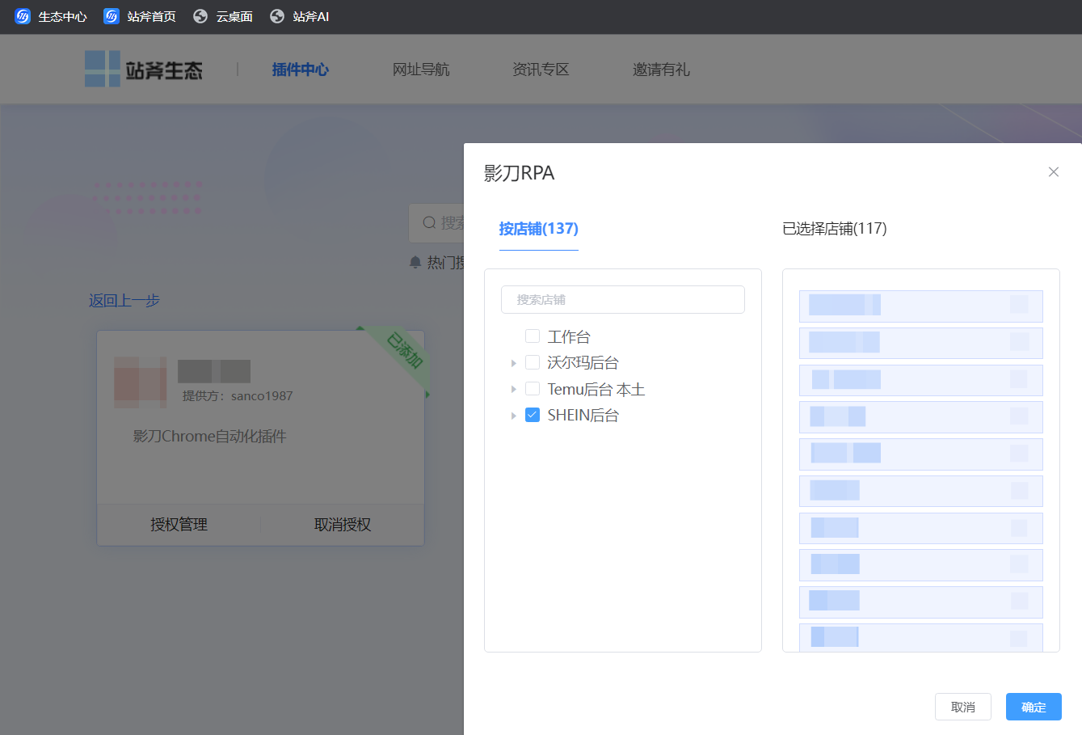Open the 插件中心 navigation item
1082x735 pixels.
(x=300, y=70)
